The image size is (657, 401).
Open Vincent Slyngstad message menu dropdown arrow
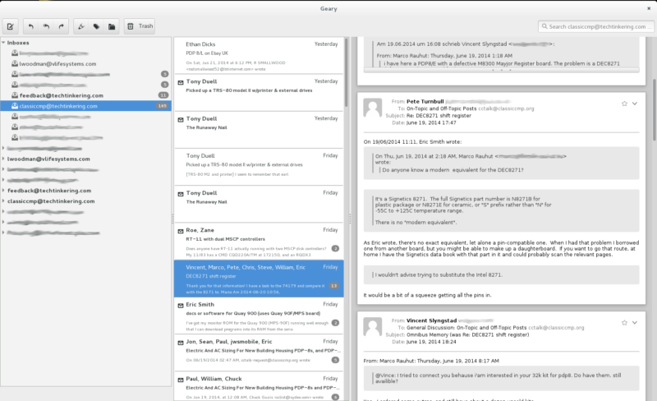coord(635,323)
